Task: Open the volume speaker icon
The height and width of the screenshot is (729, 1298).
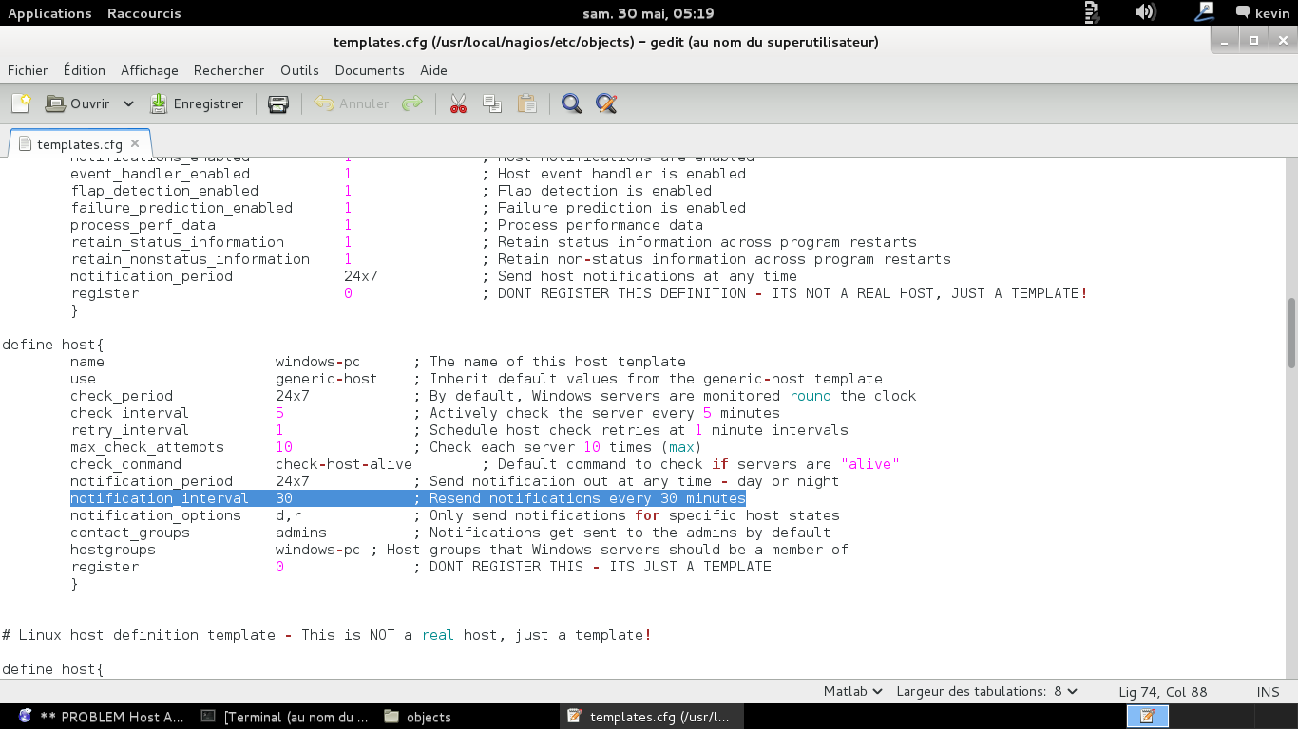Action: [1145, 12]
